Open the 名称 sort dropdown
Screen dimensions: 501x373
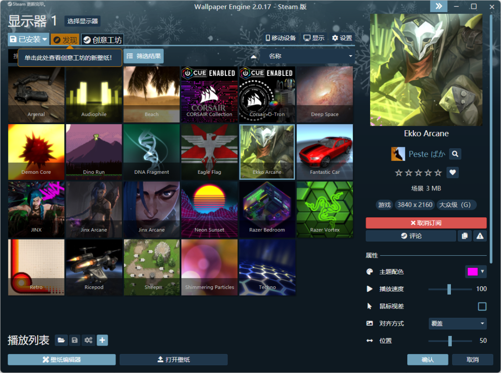(x=308, y=56)
